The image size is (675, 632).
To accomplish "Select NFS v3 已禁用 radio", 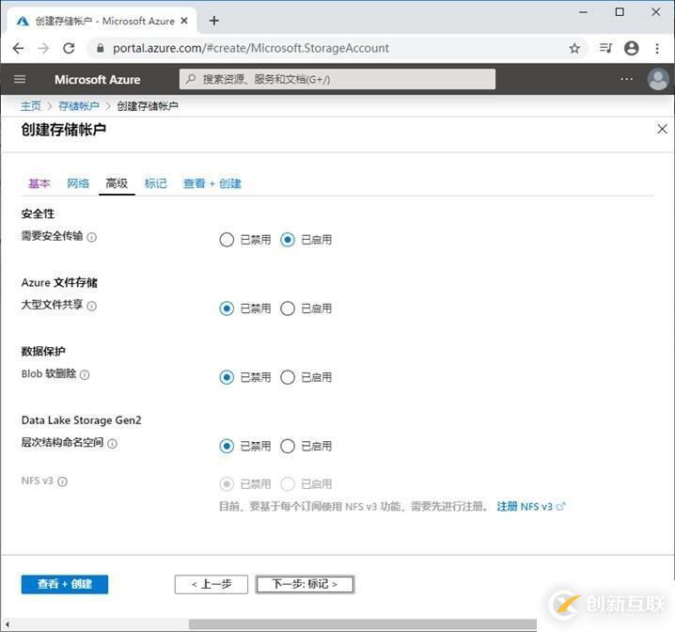I will (x=227, y=484).
